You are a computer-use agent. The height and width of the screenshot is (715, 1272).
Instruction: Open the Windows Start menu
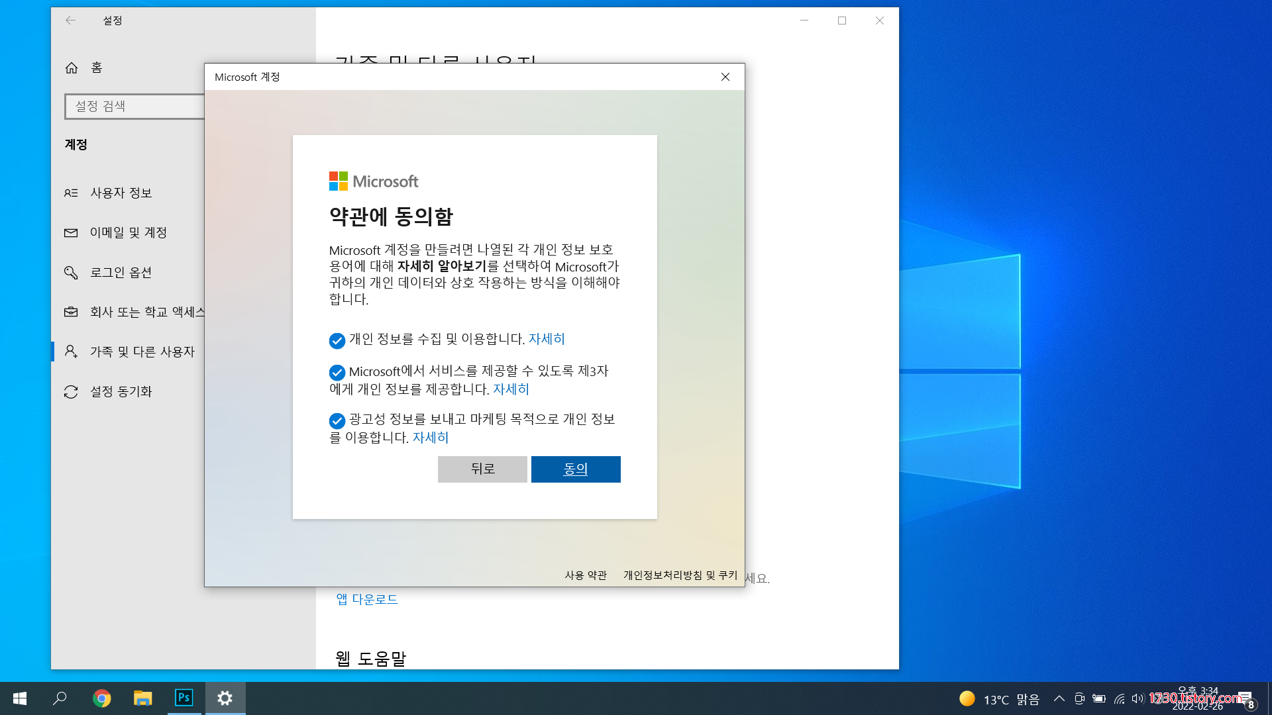[x=20, y=698]
